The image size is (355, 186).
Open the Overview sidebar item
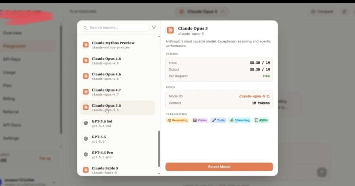tap(28, 33)
